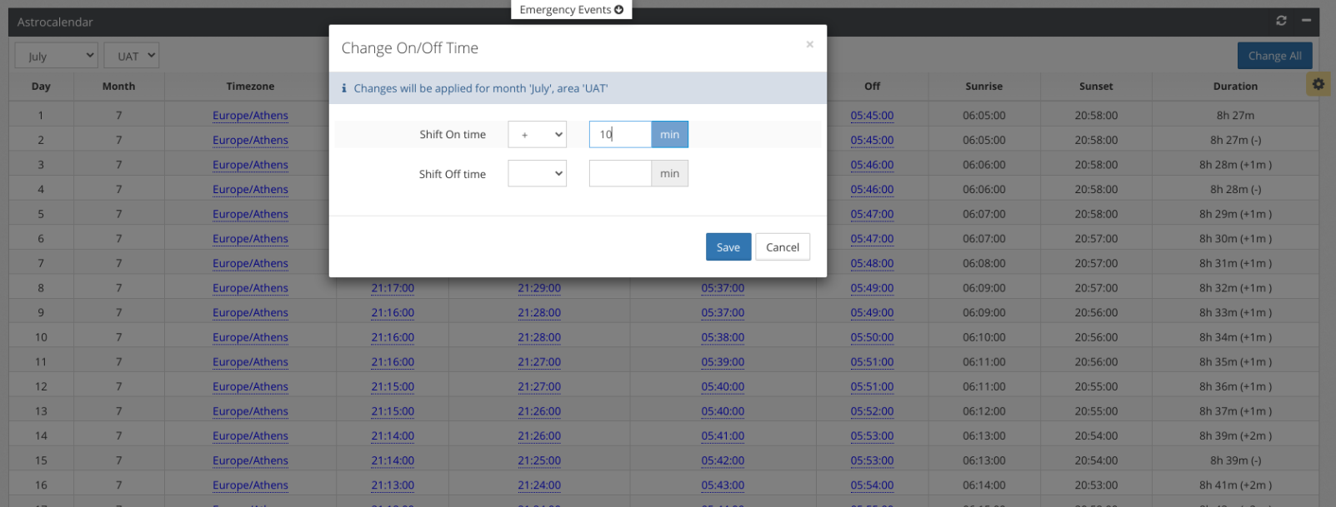
Task: Open the Shift Off time sign dropdown
Action: pos(537,174)
